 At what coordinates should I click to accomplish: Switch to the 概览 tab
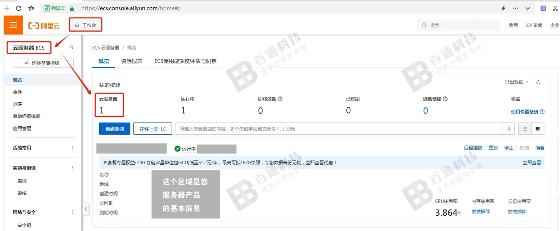[104, 61]
